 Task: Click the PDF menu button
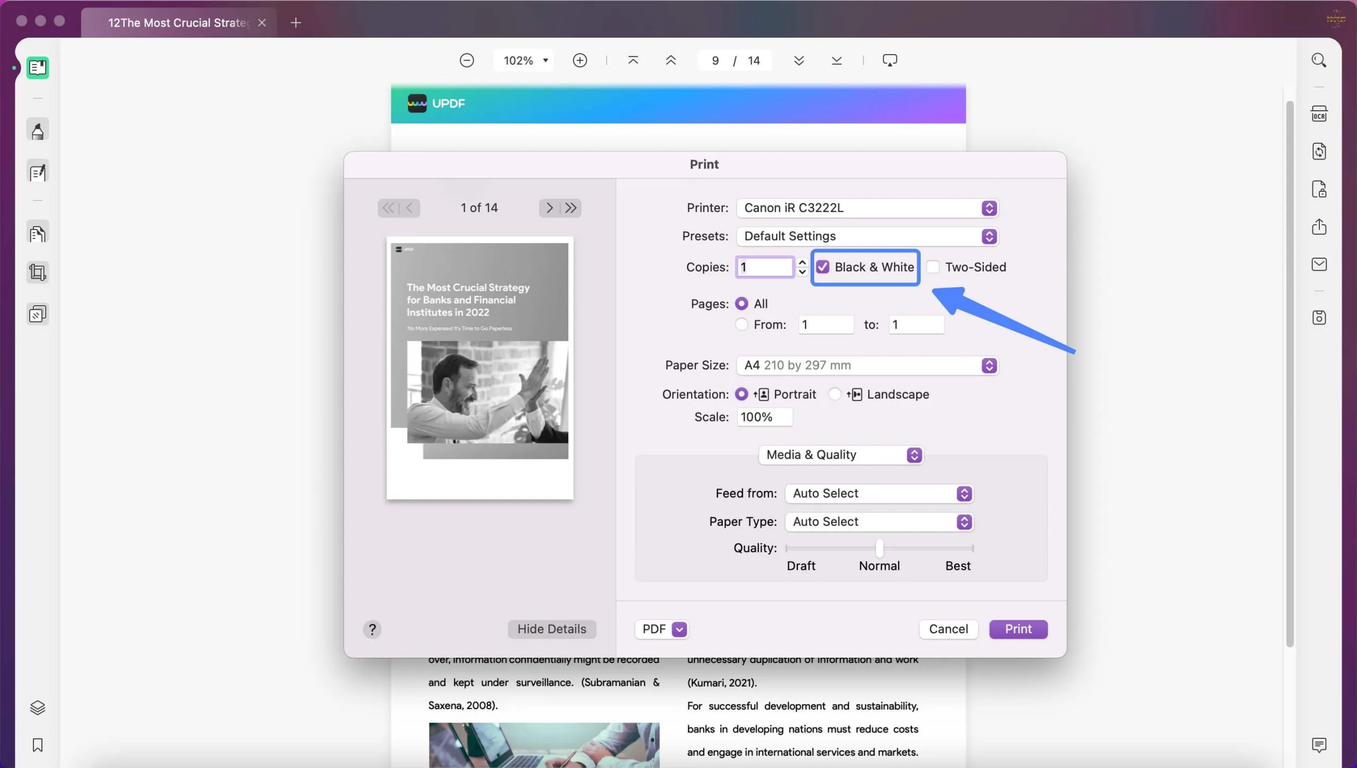pos(661,629)
